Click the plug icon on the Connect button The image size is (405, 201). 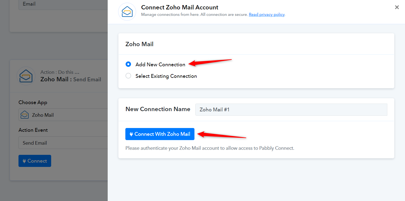(x=24, y=161)
